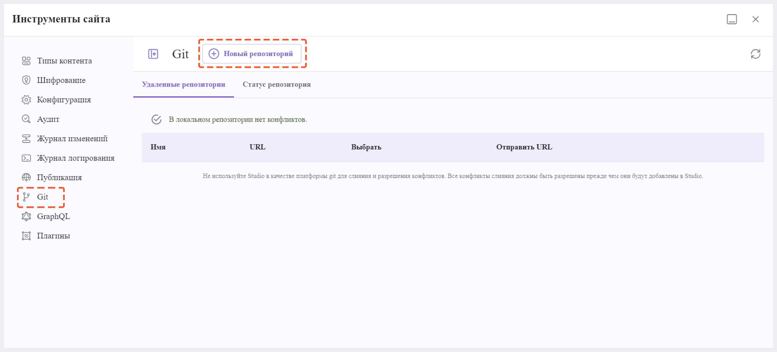Click the refresh icon in the top right
The height and width of the screenshot is (352, 777).
pyautogui.click(x=757, y=54)
